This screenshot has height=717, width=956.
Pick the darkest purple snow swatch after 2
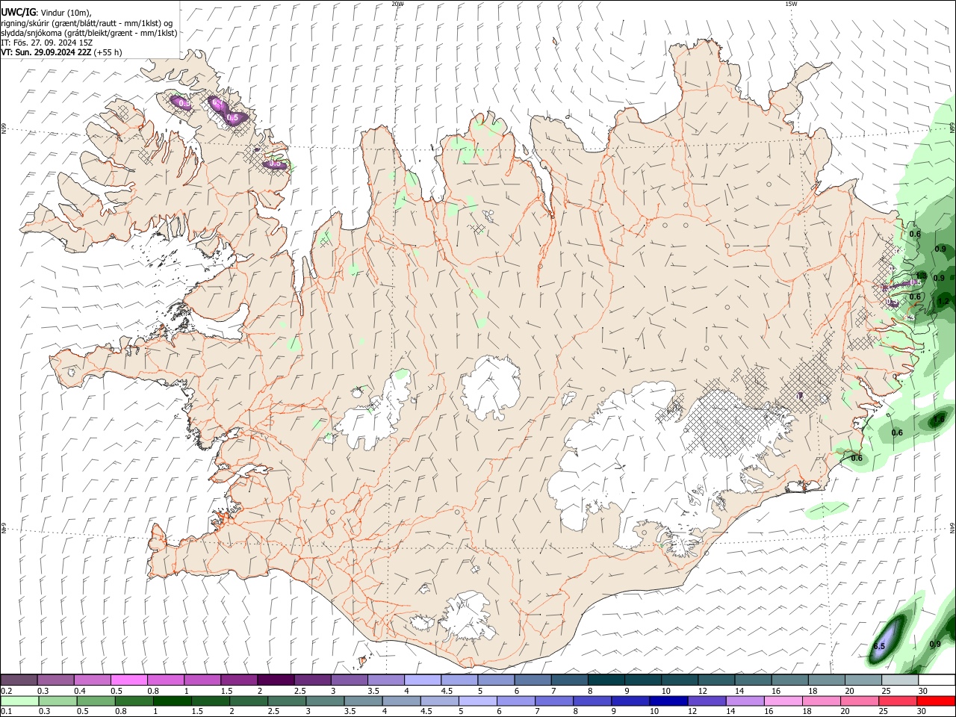point(275,680)
